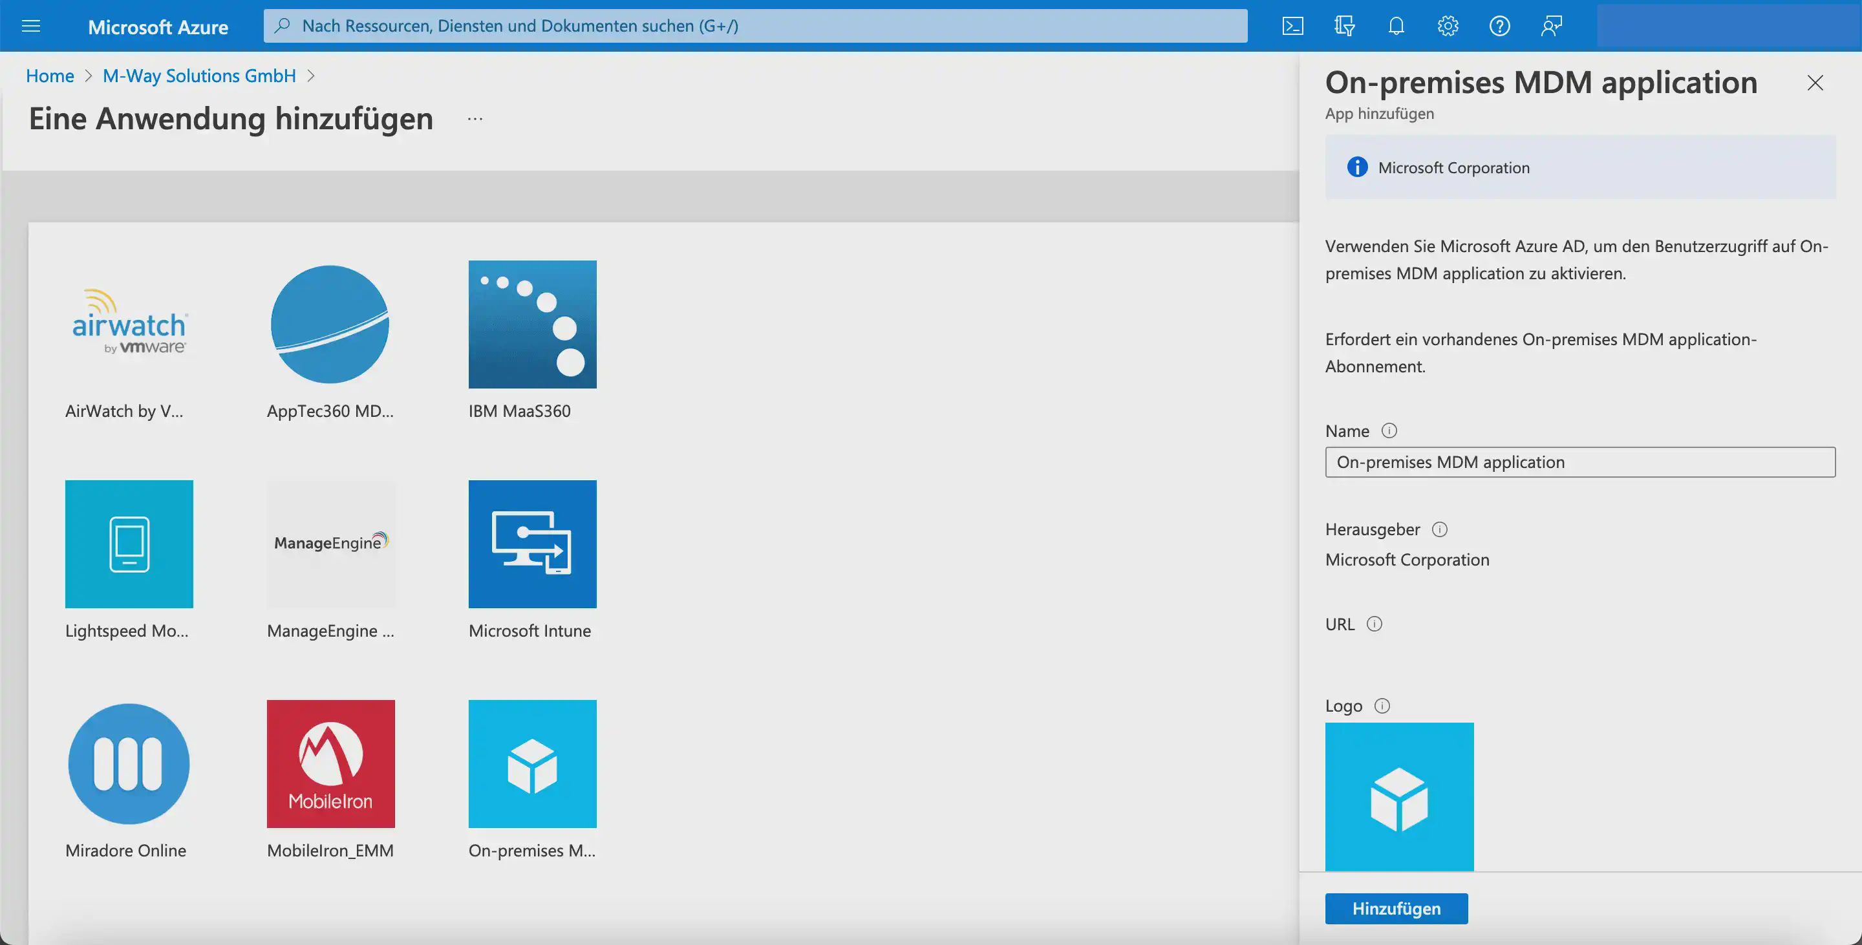This screenshot has width=1862, height=945.
Task: Click the info icon next to Name
Action: tap(1389, 430)
